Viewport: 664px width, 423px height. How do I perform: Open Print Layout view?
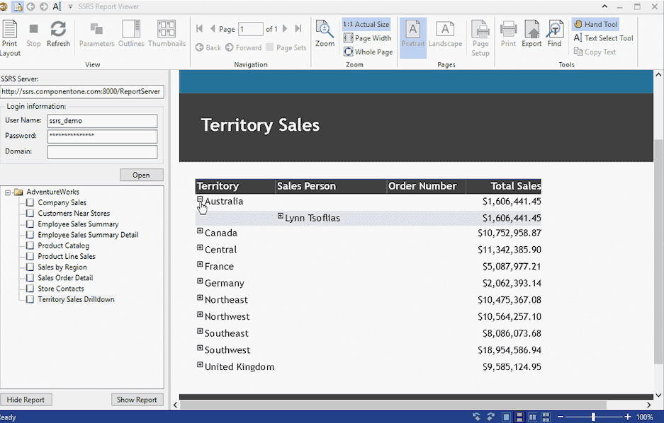pyautogui.click(x=9, y=38)
